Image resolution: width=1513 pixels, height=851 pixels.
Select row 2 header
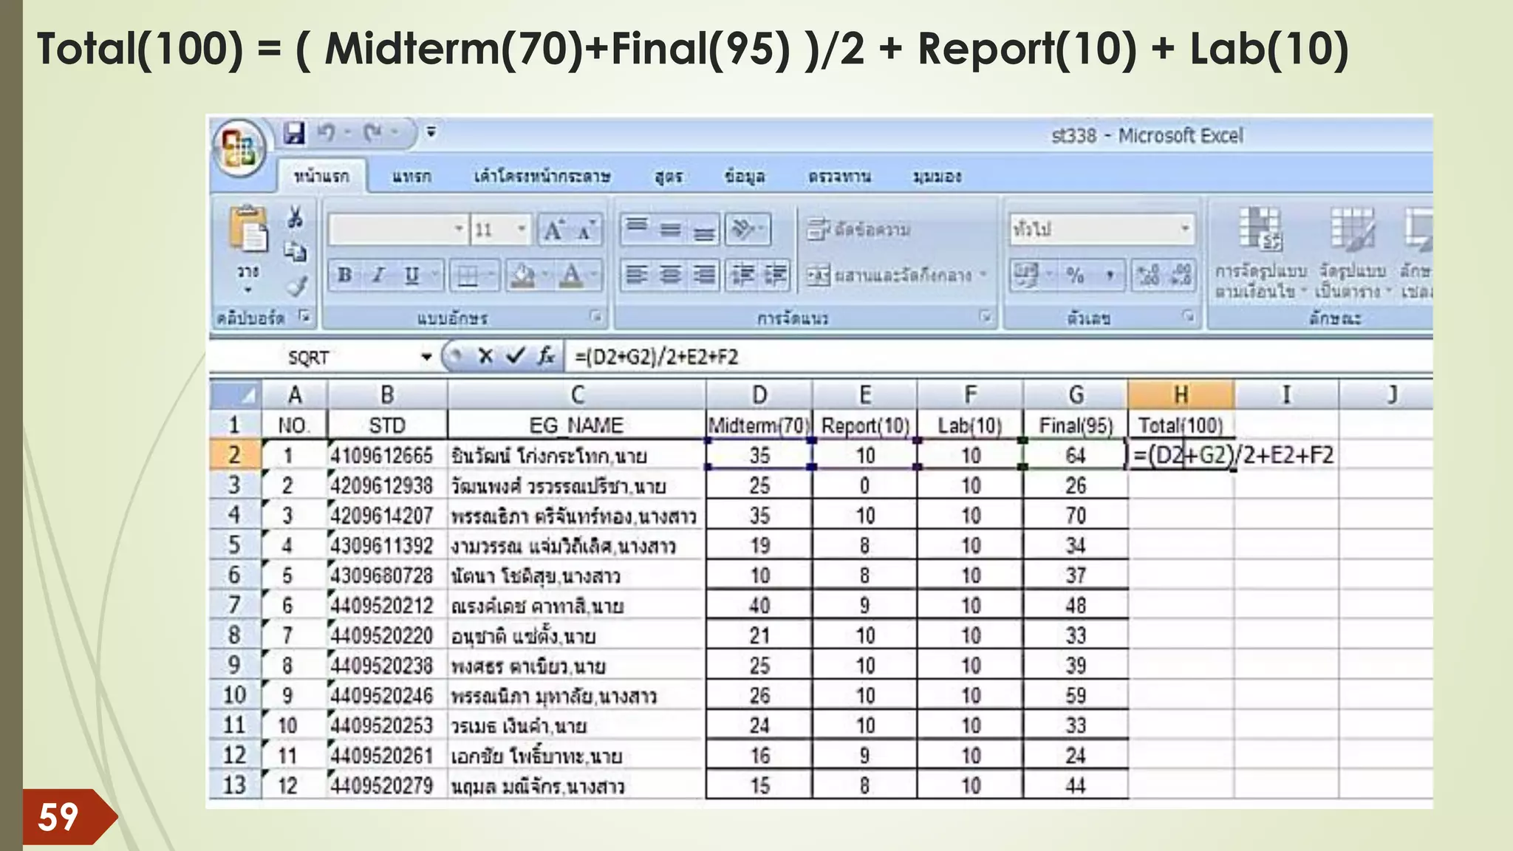[235, 455]
